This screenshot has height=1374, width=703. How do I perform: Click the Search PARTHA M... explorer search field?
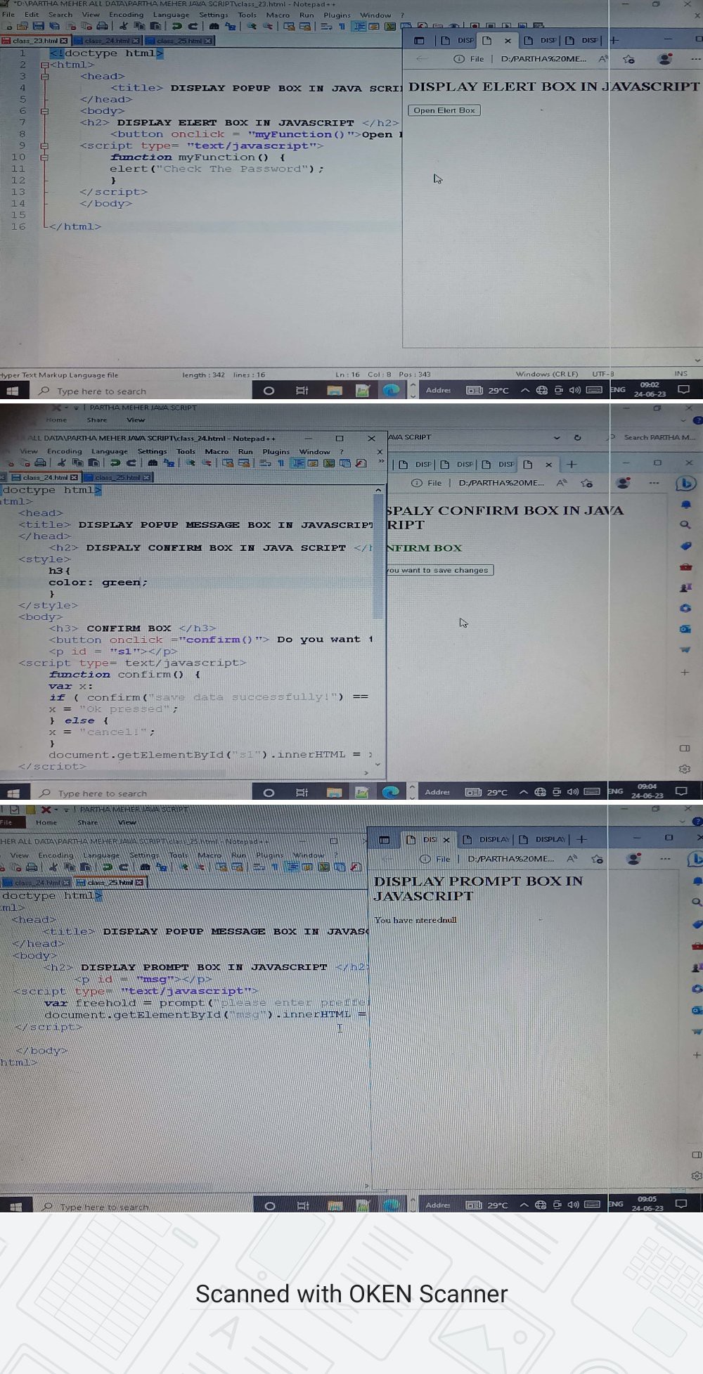click(x=657, y=437)
